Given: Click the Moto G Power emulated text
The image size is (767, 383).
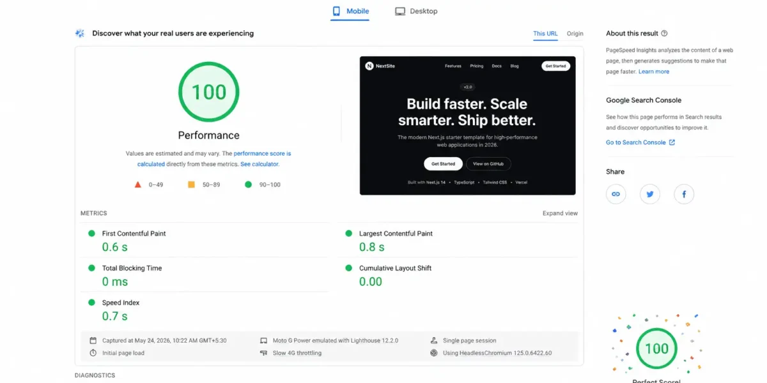Looking at the screenshot, I should coord(336,340).
